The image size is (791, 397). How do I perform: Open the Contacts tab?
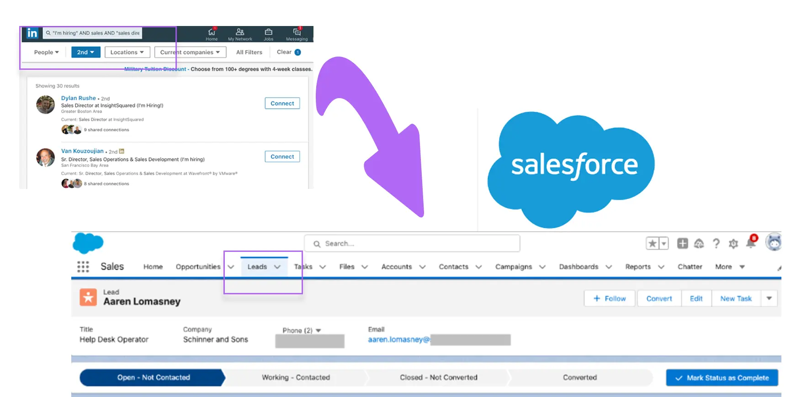point(454,267)
